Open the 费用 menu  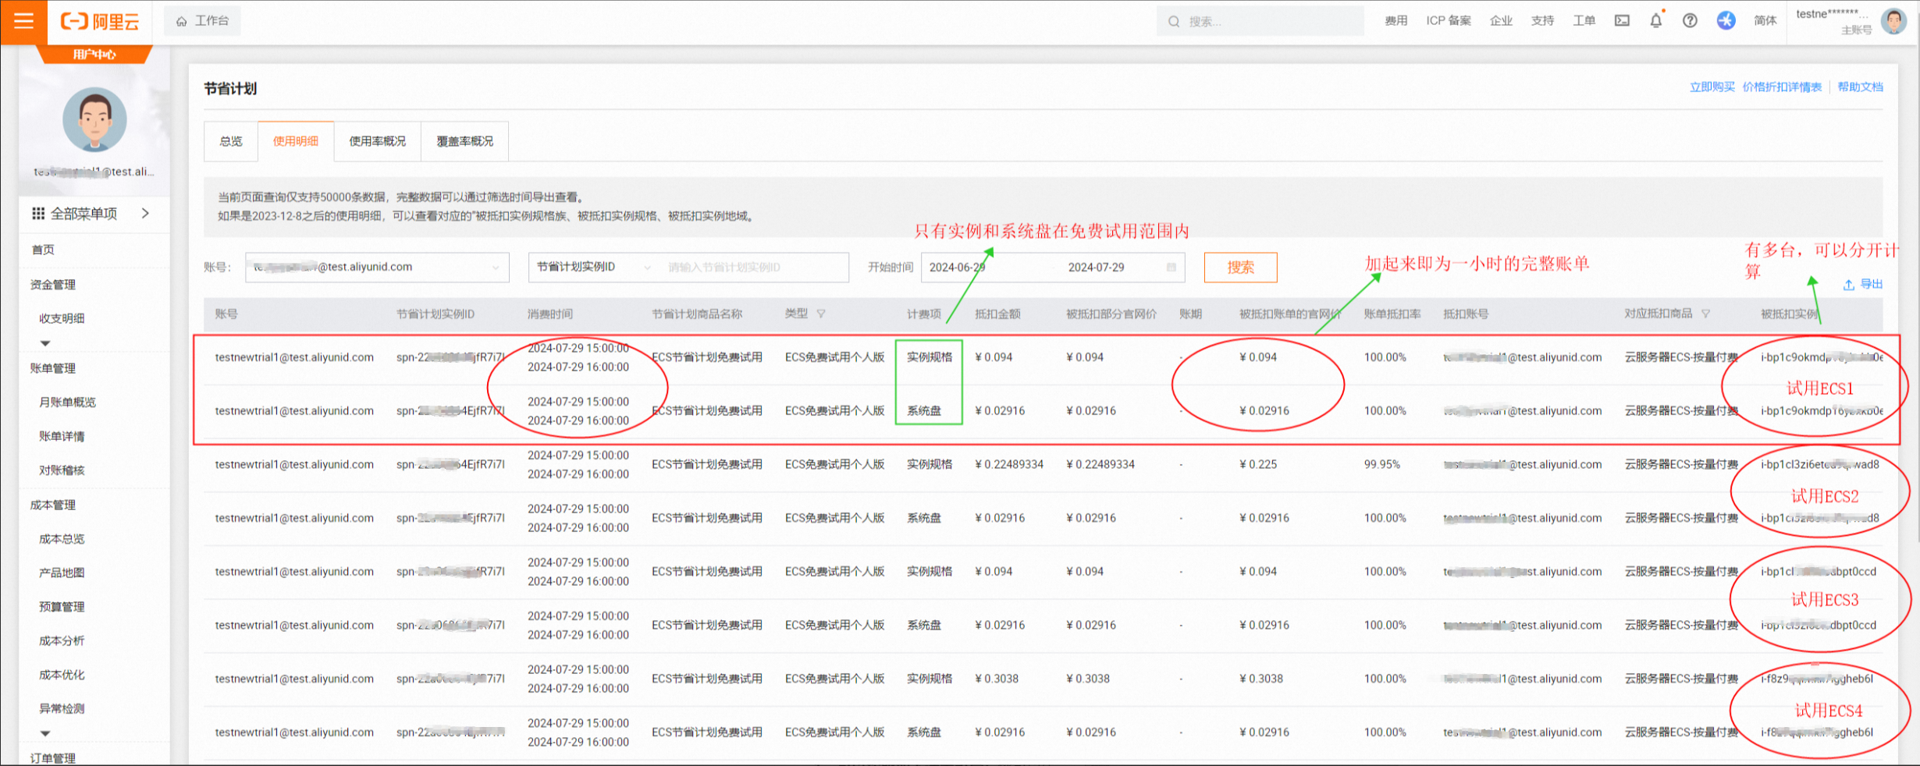1396,21
